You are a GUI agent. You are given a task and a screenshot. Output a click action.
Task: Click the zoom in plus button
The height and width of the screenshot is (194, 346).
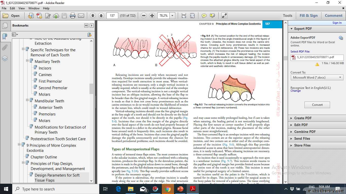click(152, 16)
